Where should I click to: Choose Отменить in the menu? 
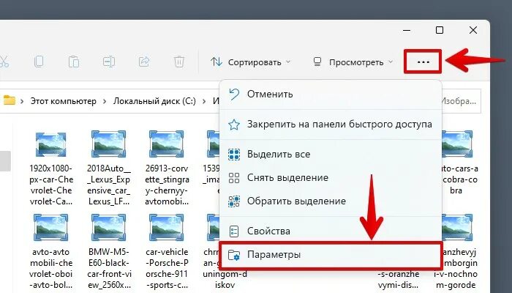(331, 94)
